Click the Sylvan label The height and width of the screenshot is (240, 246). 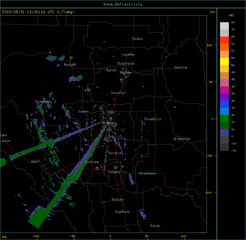pos(111,70)
